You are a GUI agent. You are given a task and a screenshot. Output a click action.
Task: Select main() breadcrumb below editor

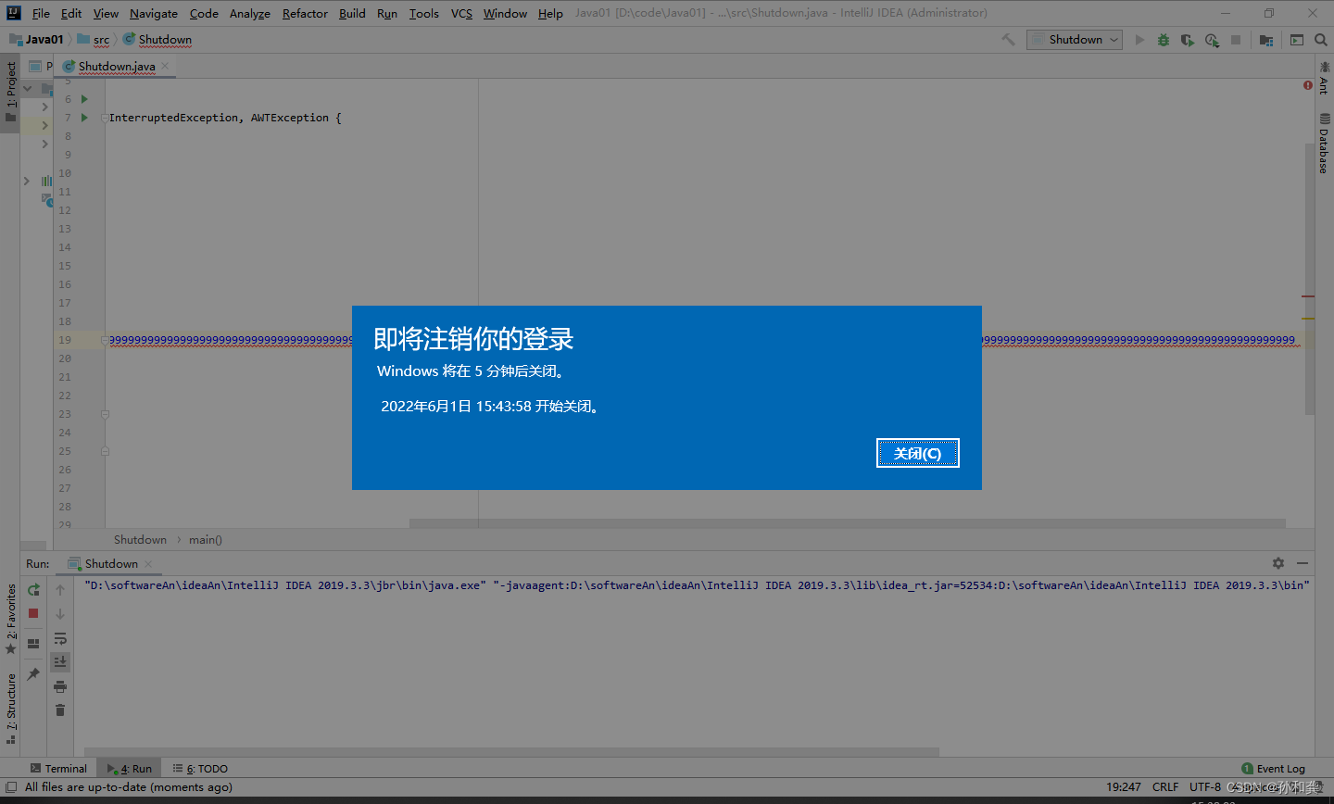pos(206,539)
